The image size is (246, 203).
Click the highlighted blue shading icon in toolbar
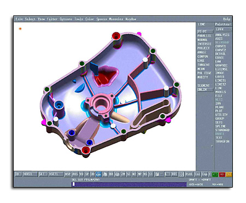coord(98,174)
